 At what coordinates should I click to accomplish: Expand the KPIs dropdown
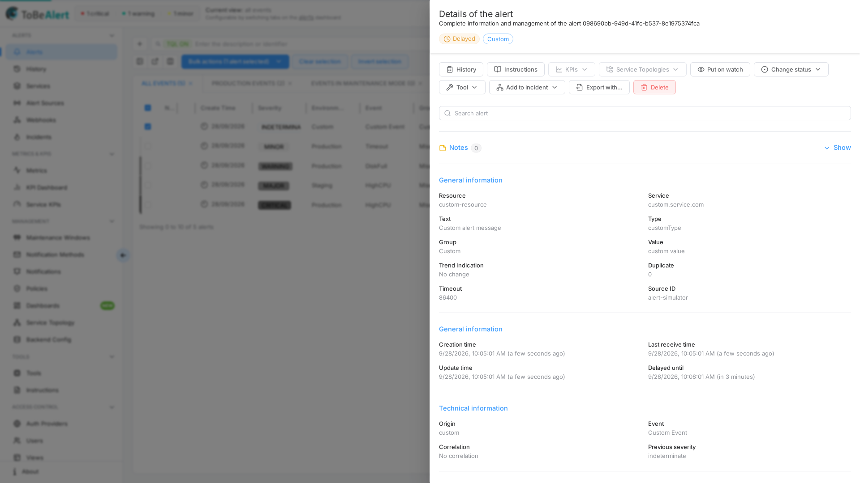click(x=572, y=69)
